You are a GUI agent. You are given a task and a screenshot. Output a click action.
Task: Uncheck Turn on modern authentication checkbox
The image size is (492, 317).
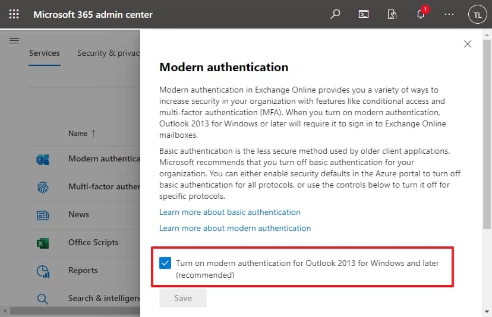(x=165, y=263)
